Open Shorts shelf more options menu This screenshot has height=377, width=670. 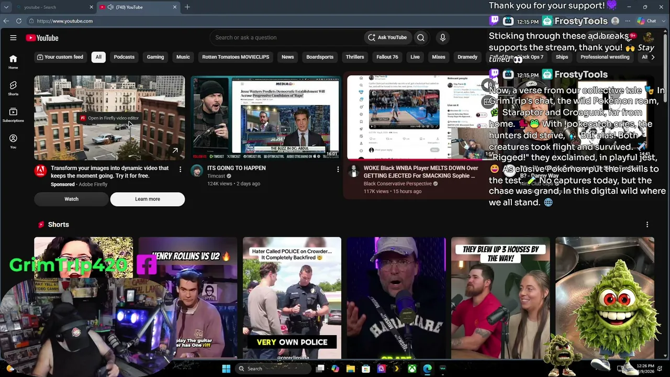pyautogui.click(x=647, y=225)
